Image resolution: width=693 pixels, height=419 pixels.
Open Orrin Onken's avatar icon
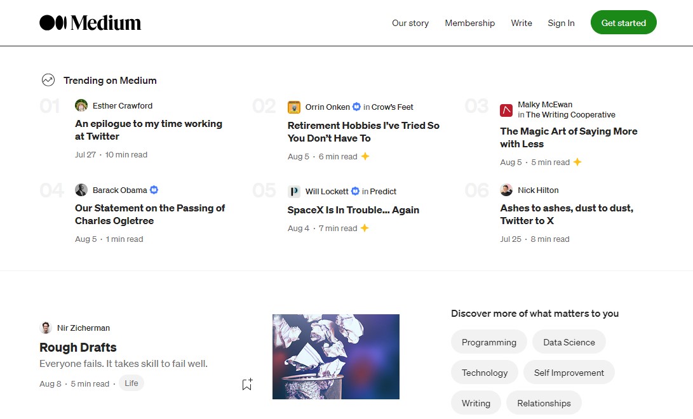[x=294, y=107]
